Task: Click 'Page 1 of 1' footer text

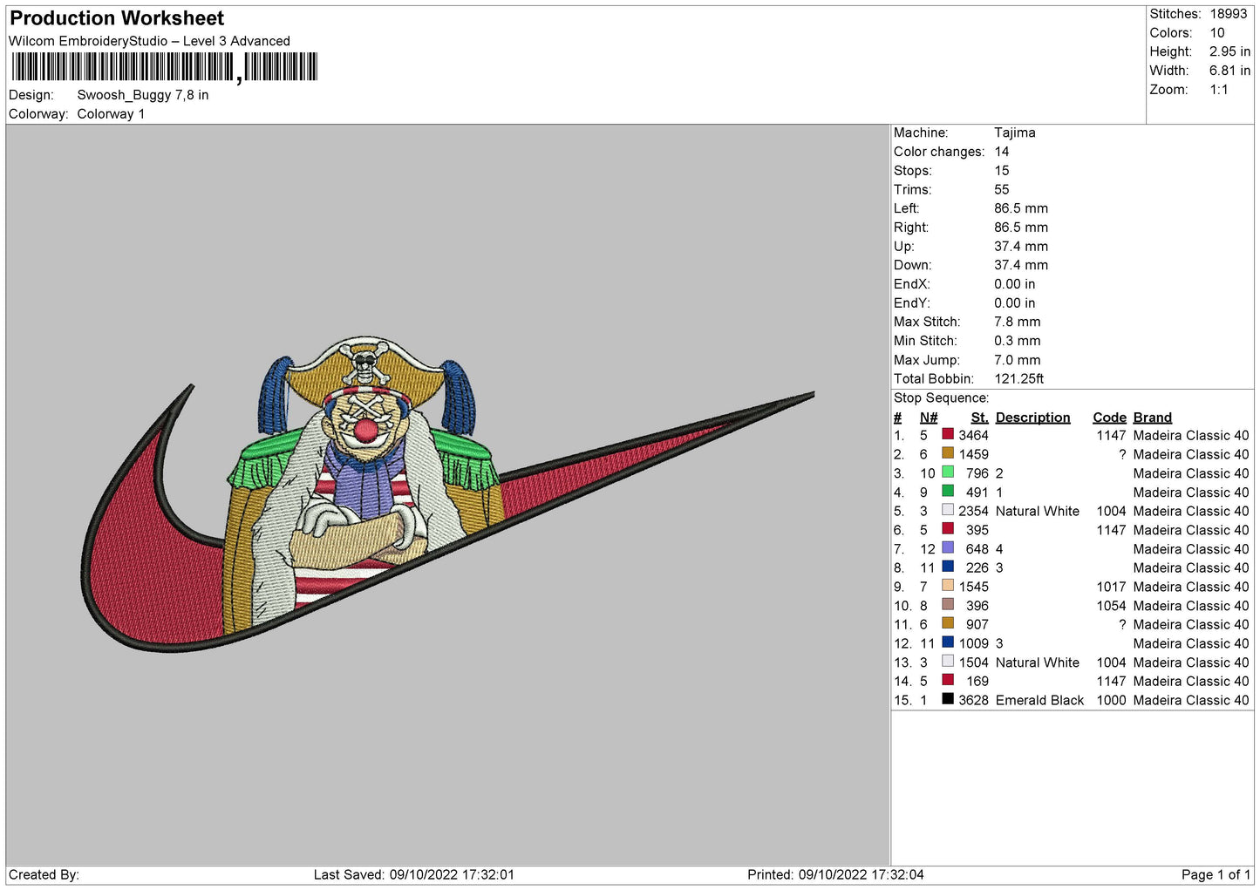Action: click(x=1216, y=874)
